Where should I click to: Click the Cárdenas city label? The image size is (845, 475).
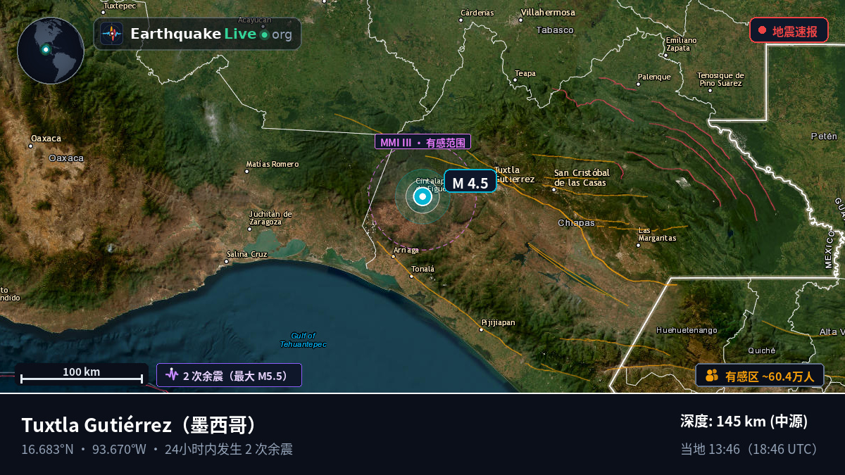point(477,13)
